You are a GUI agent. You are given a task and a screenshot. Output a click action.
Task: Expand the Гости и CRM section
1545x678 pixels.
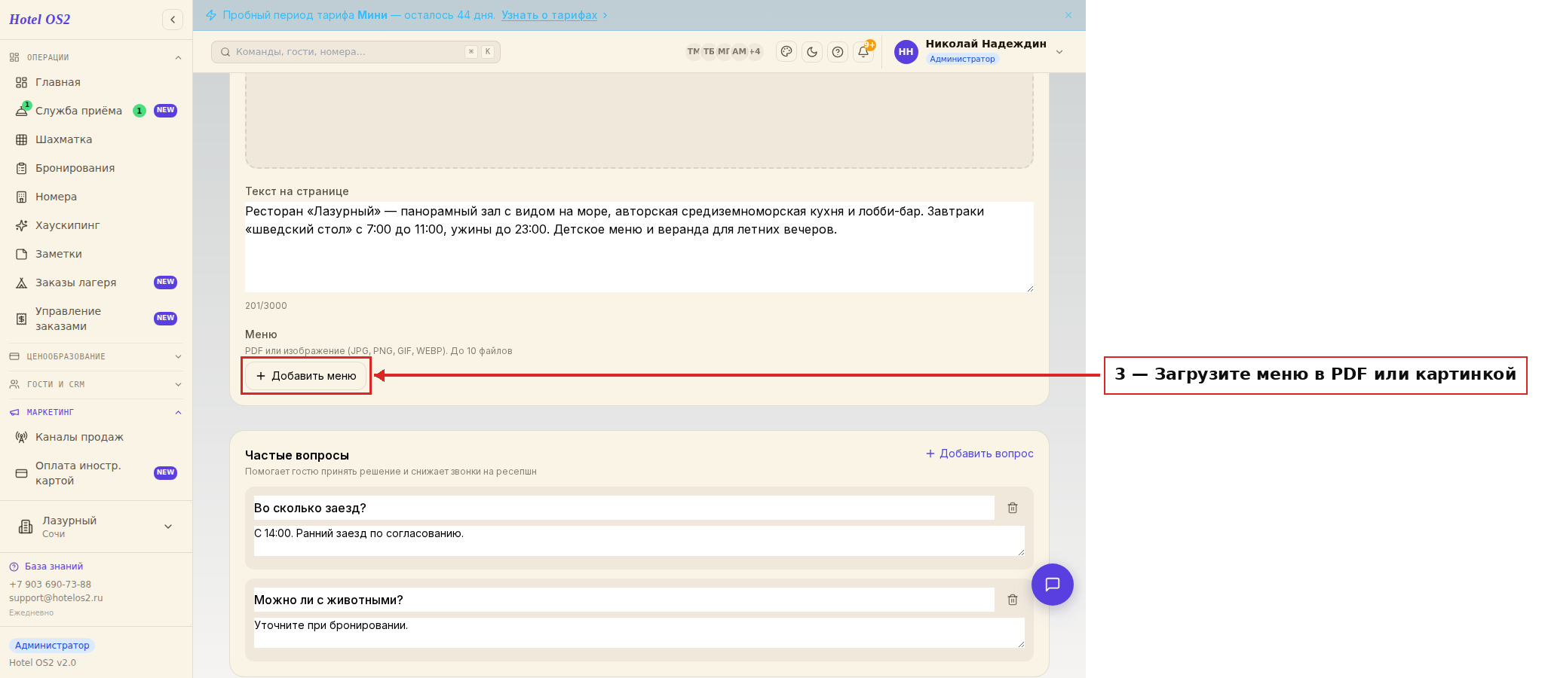[96, 384]
